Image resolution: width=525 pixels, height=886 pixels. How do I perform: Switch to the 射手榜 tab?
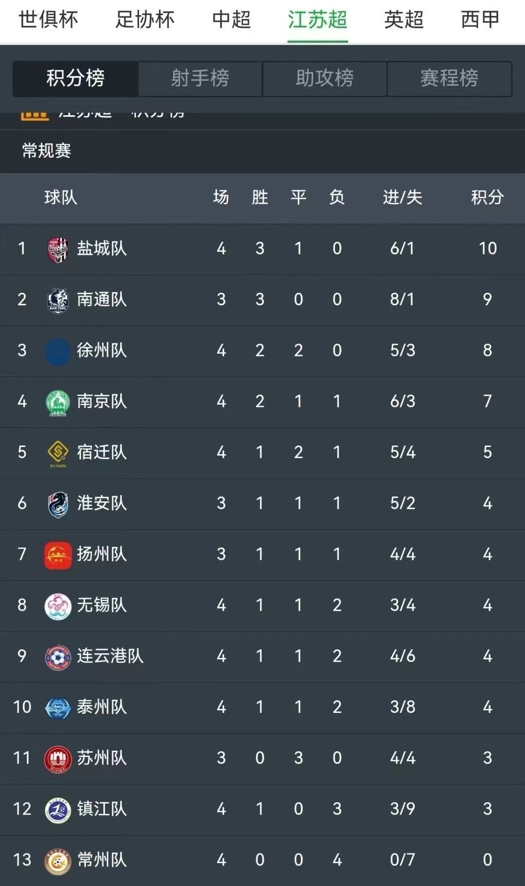click(x=200, y=78)
